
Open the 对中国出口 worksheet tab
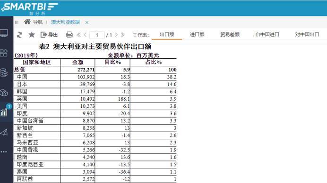[307, 34]
